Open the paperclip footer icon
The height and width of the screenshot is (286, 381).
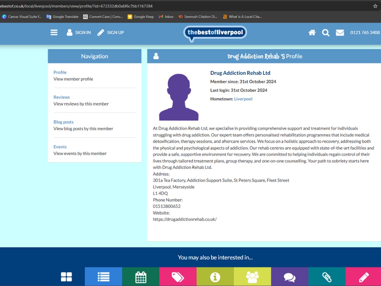point(327,277)
